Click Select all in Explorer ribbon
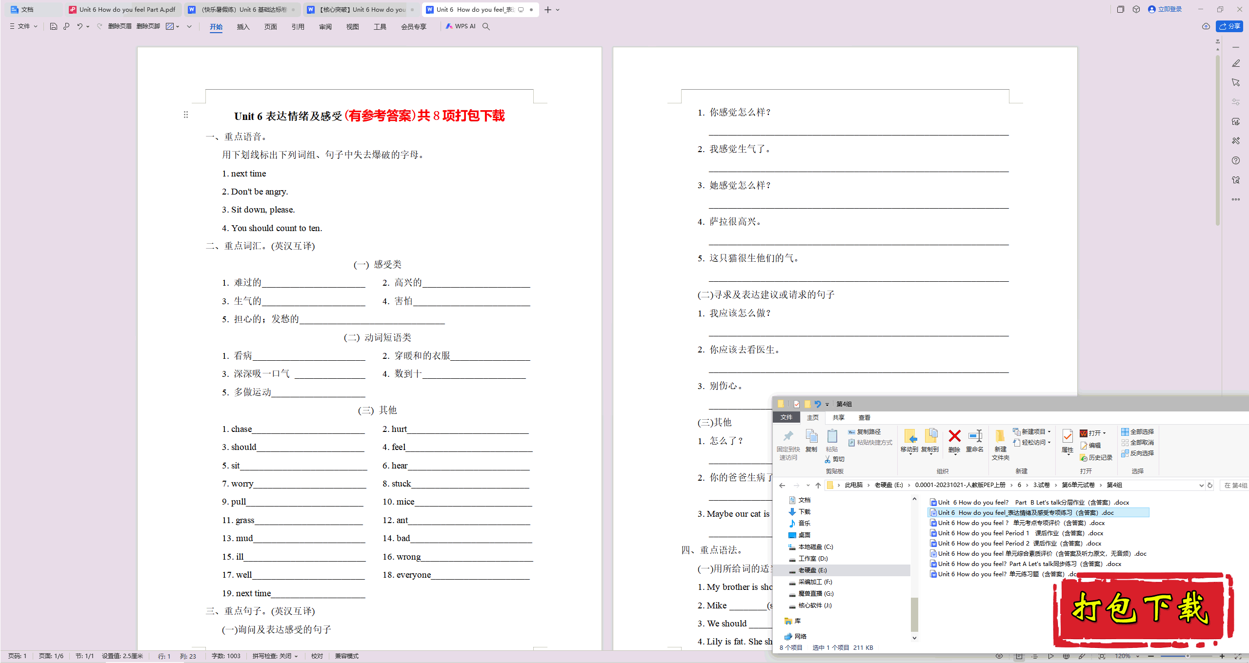Viewport: 1249px width, 663px height. click(1137, 432)
